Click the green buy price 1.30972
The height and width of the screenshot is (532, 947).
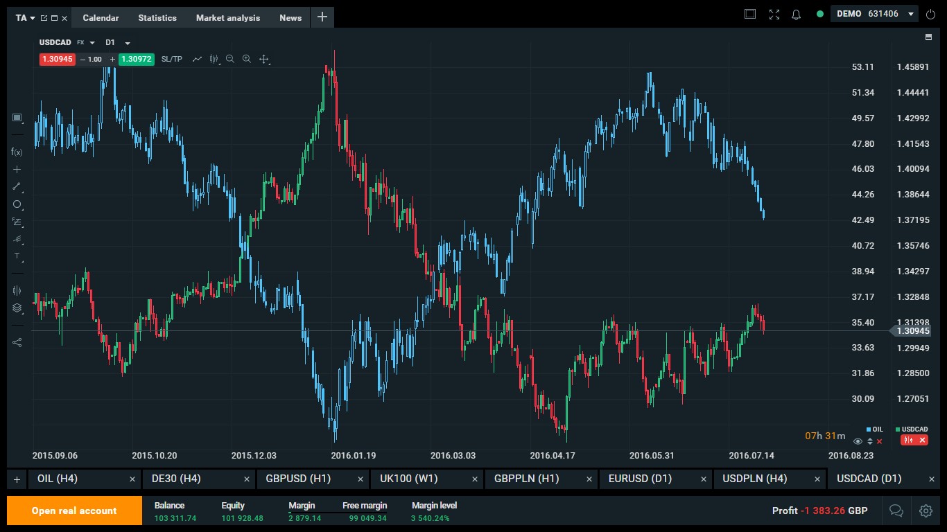pos(137,60)
